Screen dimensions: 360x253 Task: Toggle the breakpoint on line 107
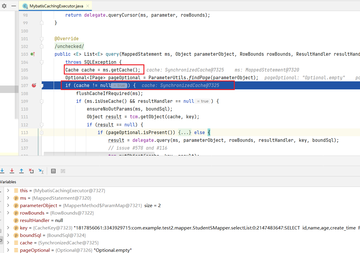[x=34, y=86]
